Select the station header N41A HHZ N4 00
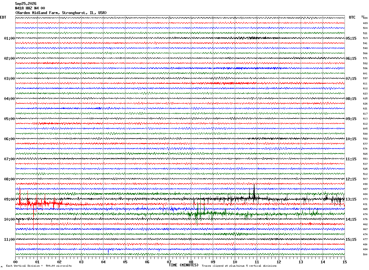 click(30, 8)
